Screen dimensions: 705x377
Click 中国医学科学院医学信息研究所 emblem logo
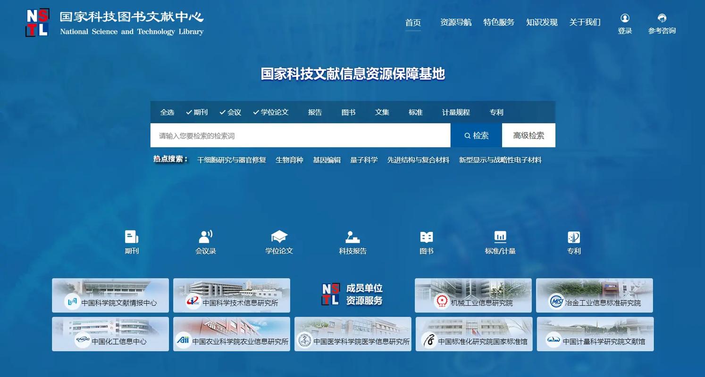pyautogui.click(x=304, y=340)
